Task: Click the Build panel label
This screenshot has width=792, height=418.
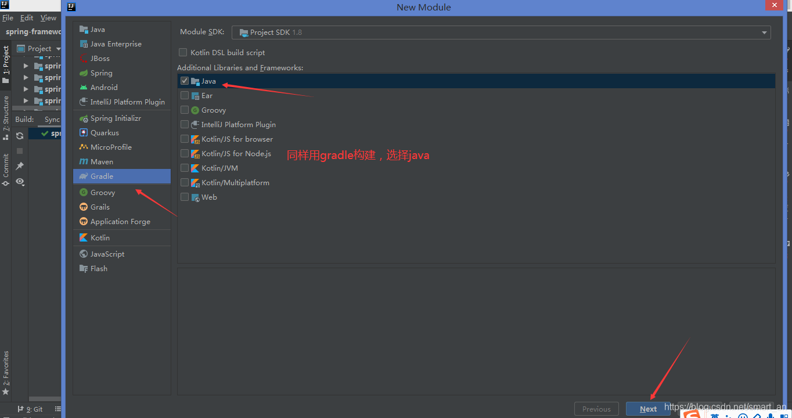Action: click(24, 120)
